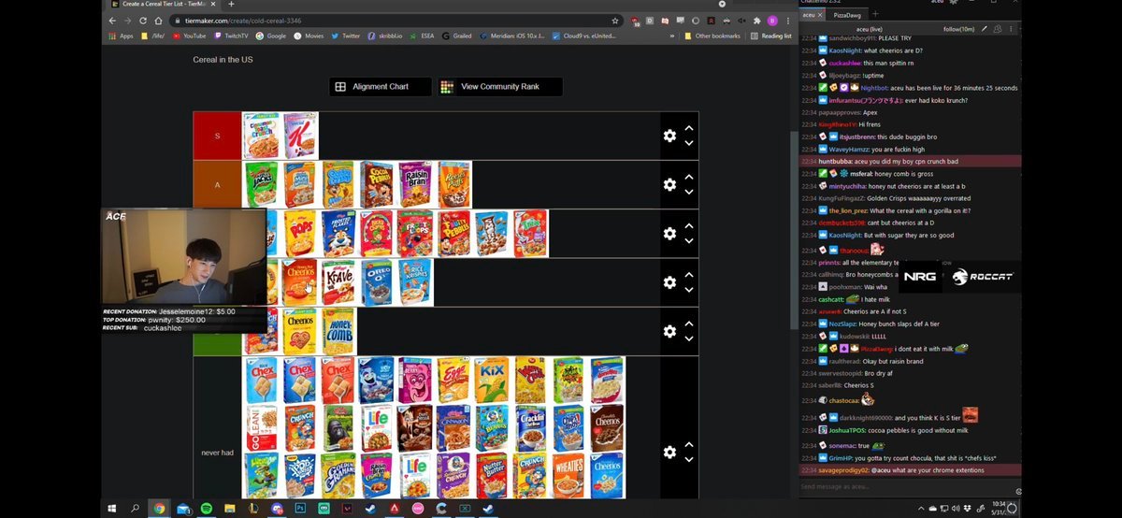The height and width of the screenshot is (518, 1122).
Task: Move S tier row down arrow
Action: point(689,143)
